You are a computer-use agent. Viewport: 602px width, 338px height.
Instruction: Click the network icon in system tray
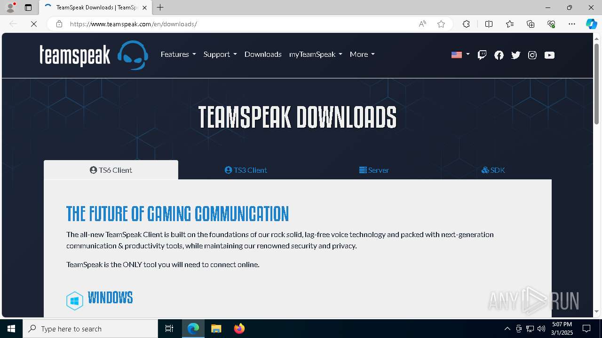(530, 329)
